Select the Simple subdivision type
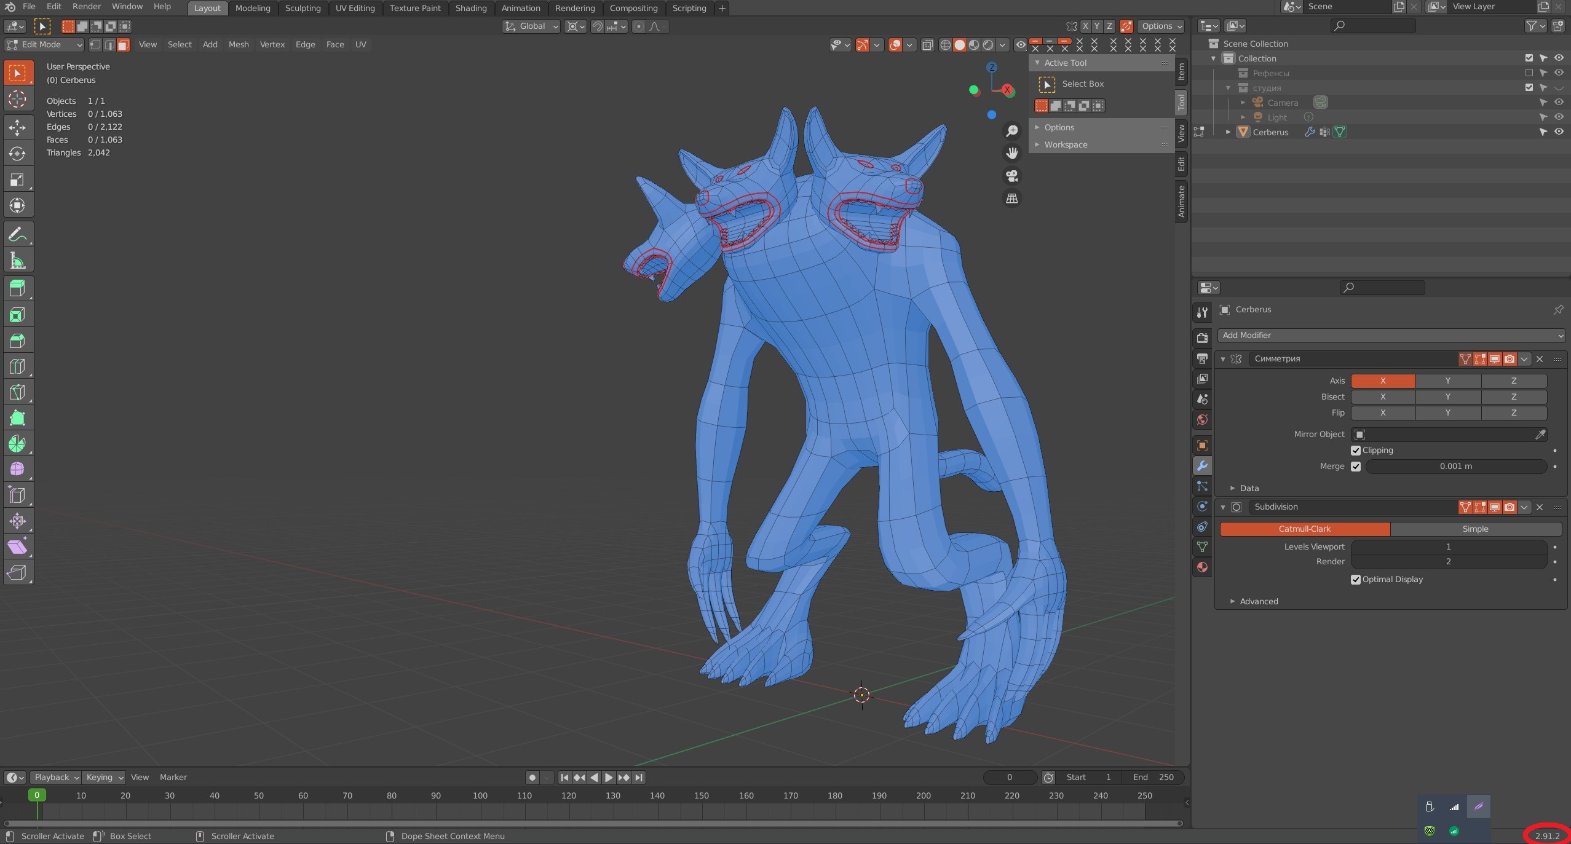The image size is (1571, 844). tap(1475, 529)
